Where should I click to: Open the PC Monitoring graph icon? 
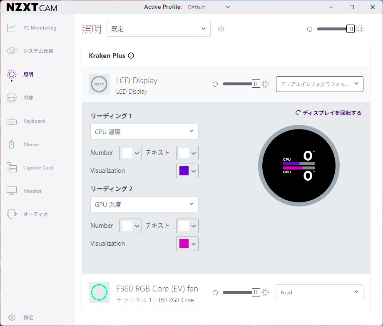point(12,27)
